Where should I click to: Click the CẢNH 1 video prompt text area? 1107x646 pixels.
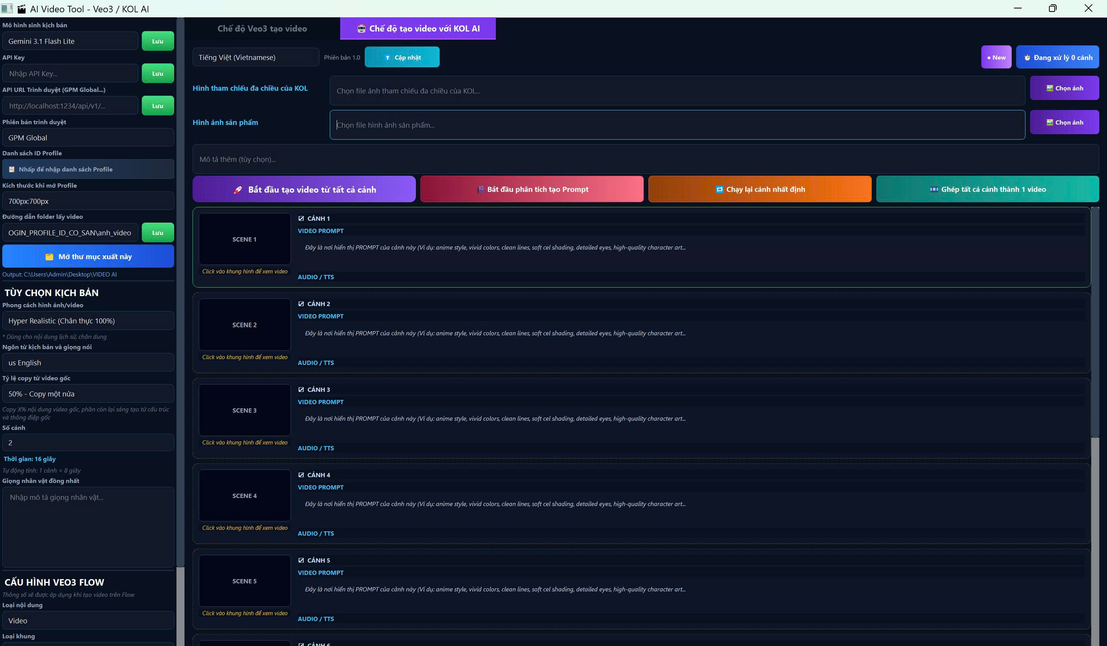coord(691,253)
